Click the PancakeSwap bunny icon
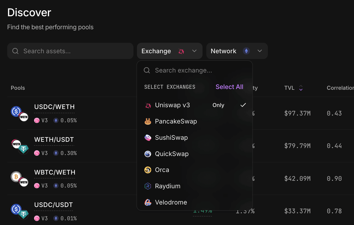Image resolution: width=354 pixels, height=225 pixels. pyautogui.click(x=148, y=121)
